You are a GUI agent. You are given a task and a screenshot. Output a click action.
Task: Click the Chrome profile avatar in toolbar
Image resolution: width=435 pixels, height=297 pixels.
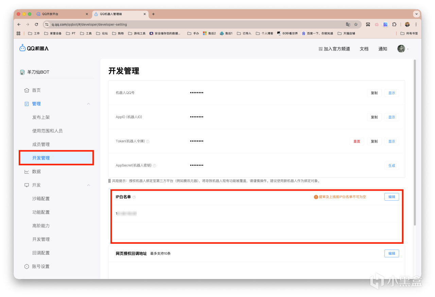(407, 24)
